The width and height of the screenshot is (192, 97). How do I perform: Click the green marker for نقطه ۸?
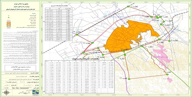(x=169, y=41)
